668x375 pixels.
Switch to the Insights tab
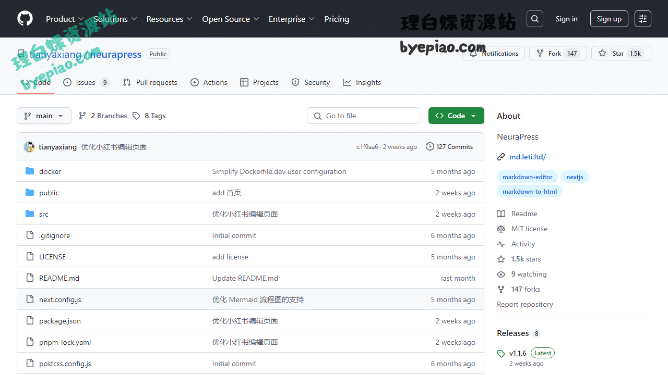362,82
